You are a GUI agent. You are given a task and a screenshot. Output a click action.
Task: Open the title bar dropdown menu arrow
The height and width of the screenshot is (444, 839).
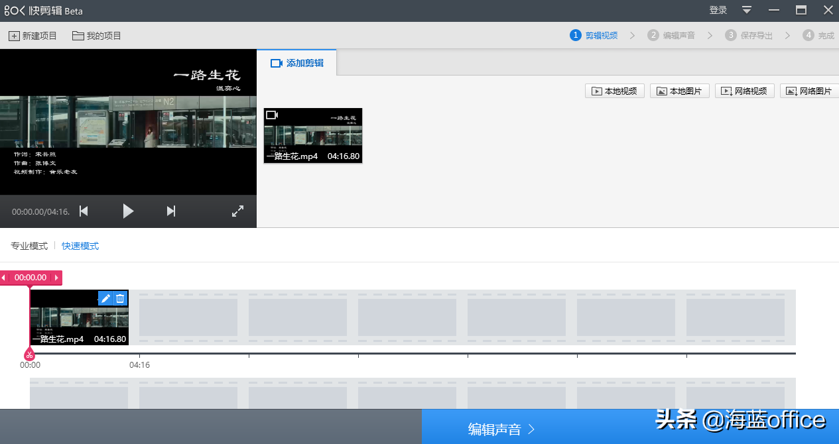click(747, 10)
